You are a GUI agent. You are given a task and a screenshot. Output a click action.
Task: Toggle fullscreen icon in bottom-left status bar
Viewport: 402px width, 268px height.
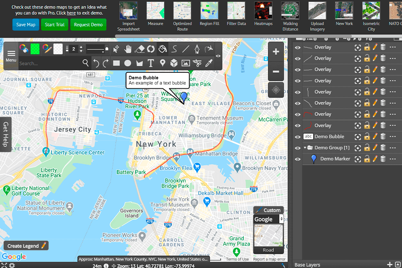point(4,265)
